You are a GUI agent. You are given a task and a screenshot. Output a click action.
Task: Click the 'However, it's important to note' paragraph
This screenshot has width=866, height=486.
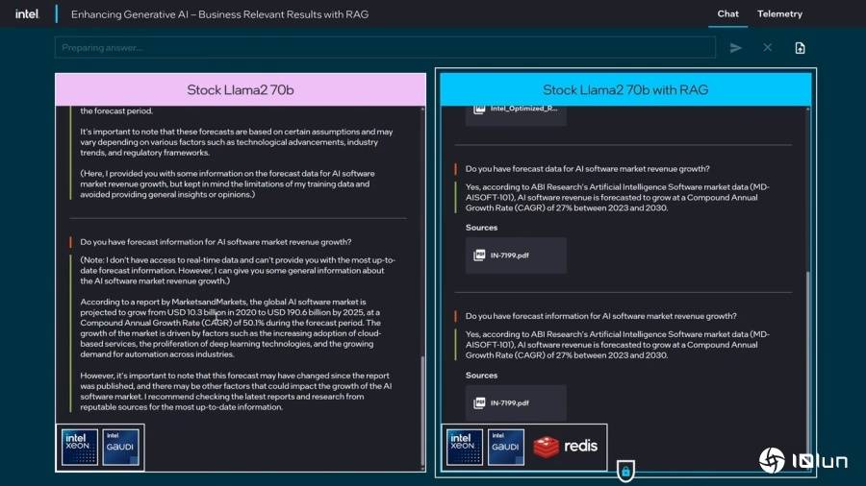coord(236,391)
